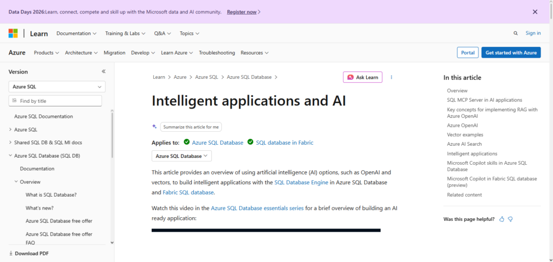The width and height of the screenshot is (553, 262).
Task: Click the thumbs down feedback icon
Action: pyautogui.click(x=510, y=219)
